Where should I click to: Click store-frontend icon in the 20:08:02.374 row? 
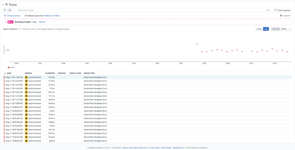[26, 107]
